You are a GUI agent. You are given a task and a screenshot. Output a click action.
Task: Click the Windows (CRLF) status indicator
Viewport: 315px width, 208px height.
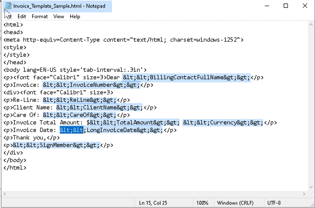tap(235, 203)
